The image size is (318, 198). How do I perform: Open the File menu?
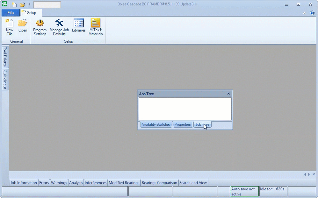[11, 12]
